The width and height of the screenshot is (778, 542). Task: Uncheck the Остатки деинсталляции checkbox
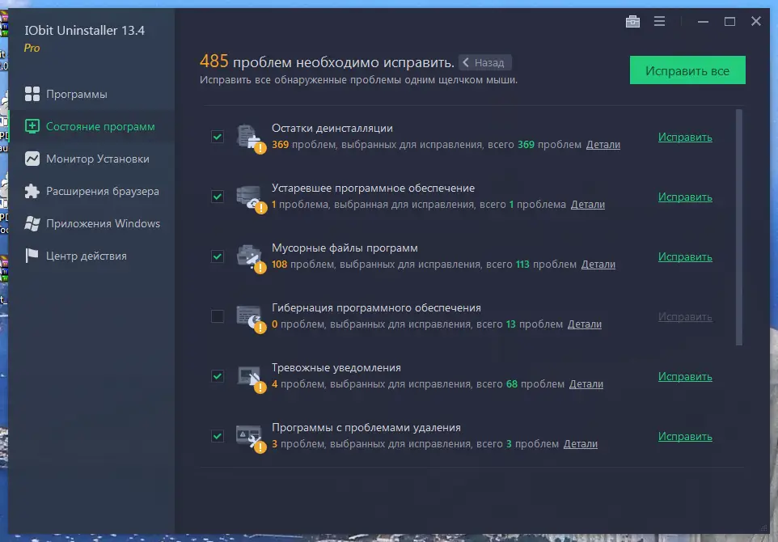(218, 137)
